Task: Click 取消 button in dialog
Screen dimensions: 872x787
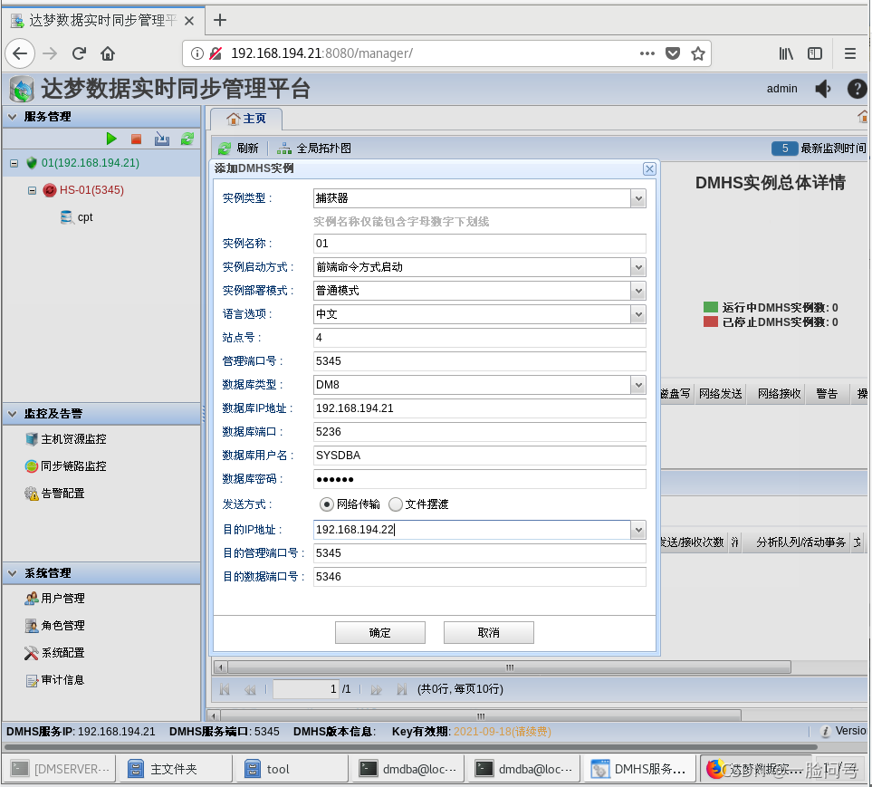Action: coord(489,633)
